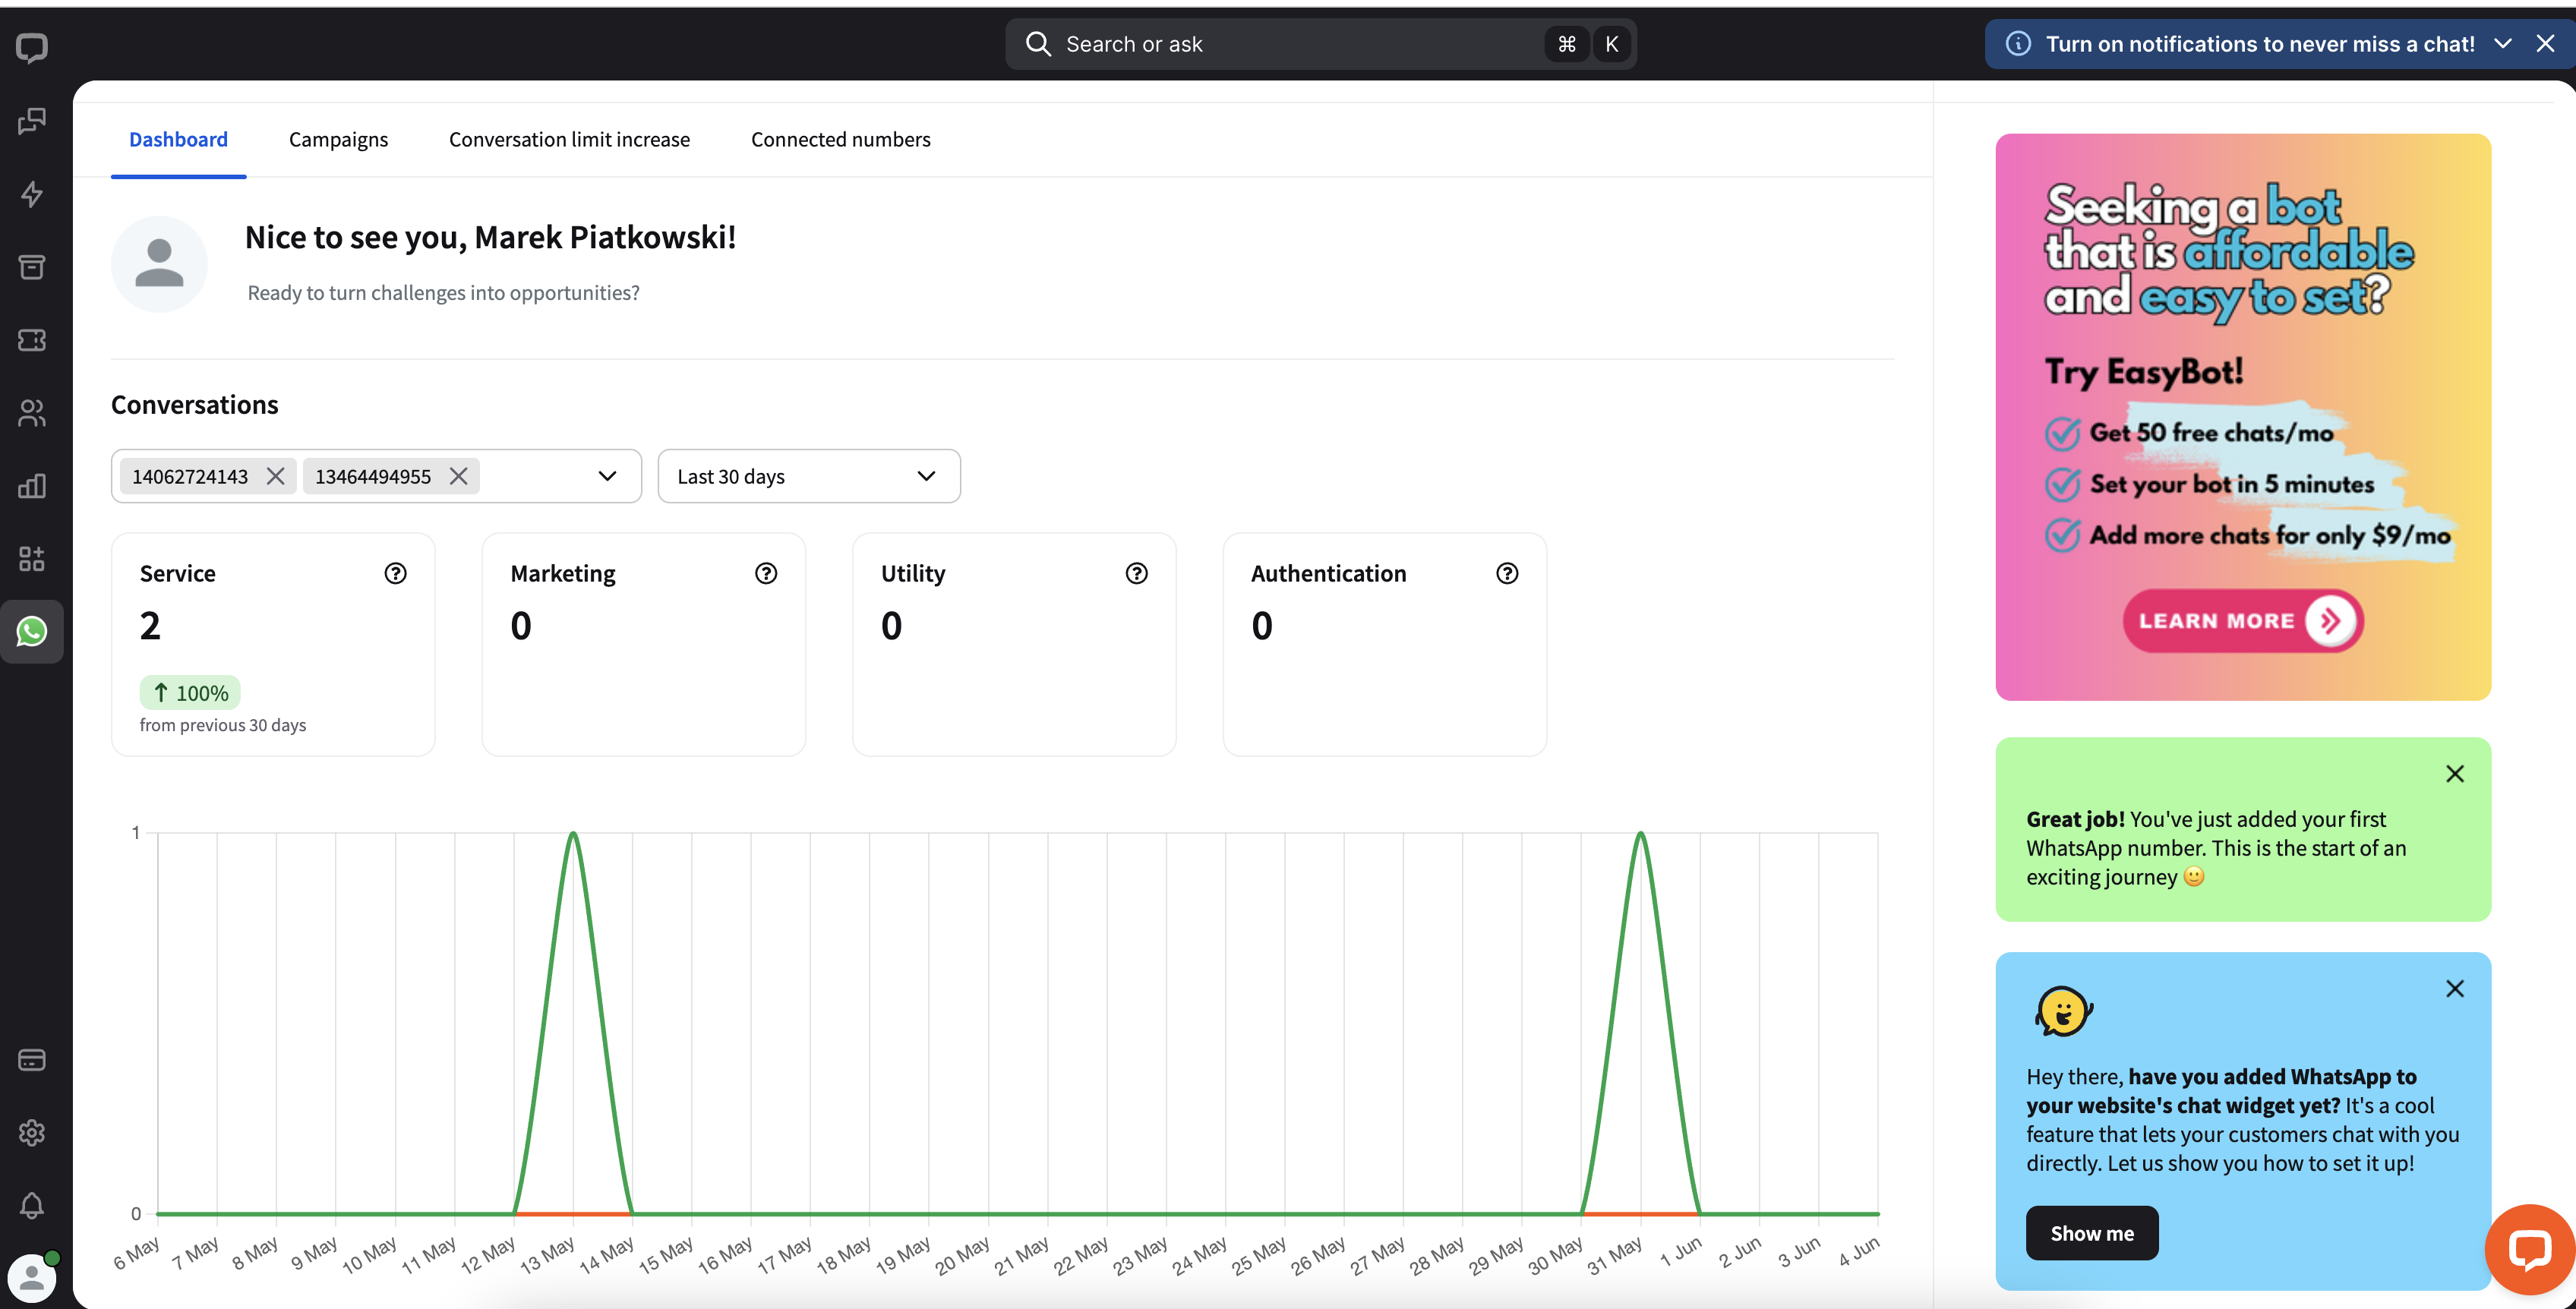Click the Authentication card title

(1328, 573)
